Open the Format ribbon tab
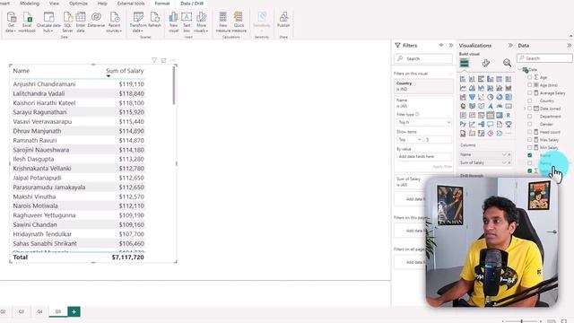Viewport: 574px width, 323px height. (162, 4)
